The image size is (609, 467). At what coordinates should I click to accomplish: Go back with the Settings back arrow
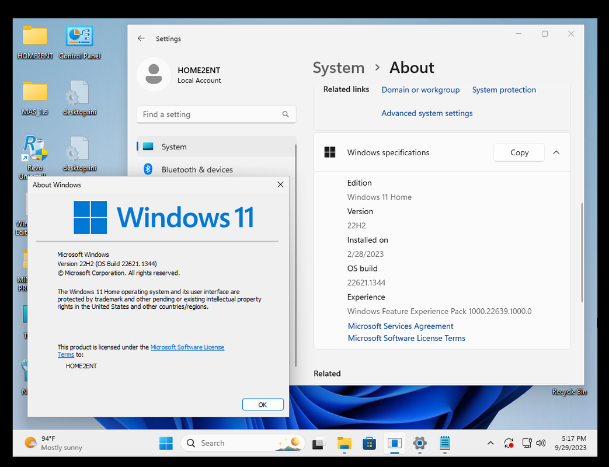[141, 39]
